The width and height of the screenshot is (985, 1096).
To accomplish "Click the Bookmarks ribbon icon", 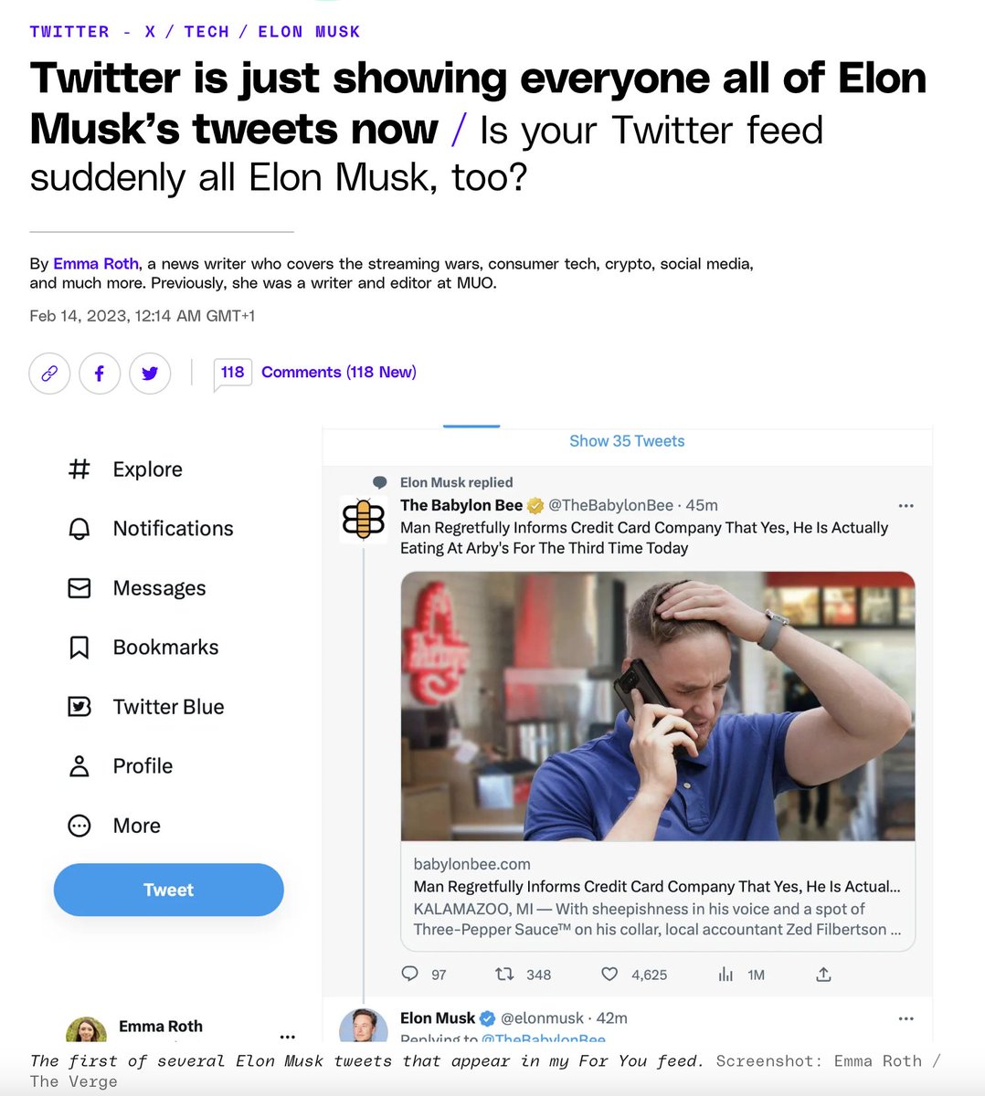I will pyautogui.click(x=79, y=648).
